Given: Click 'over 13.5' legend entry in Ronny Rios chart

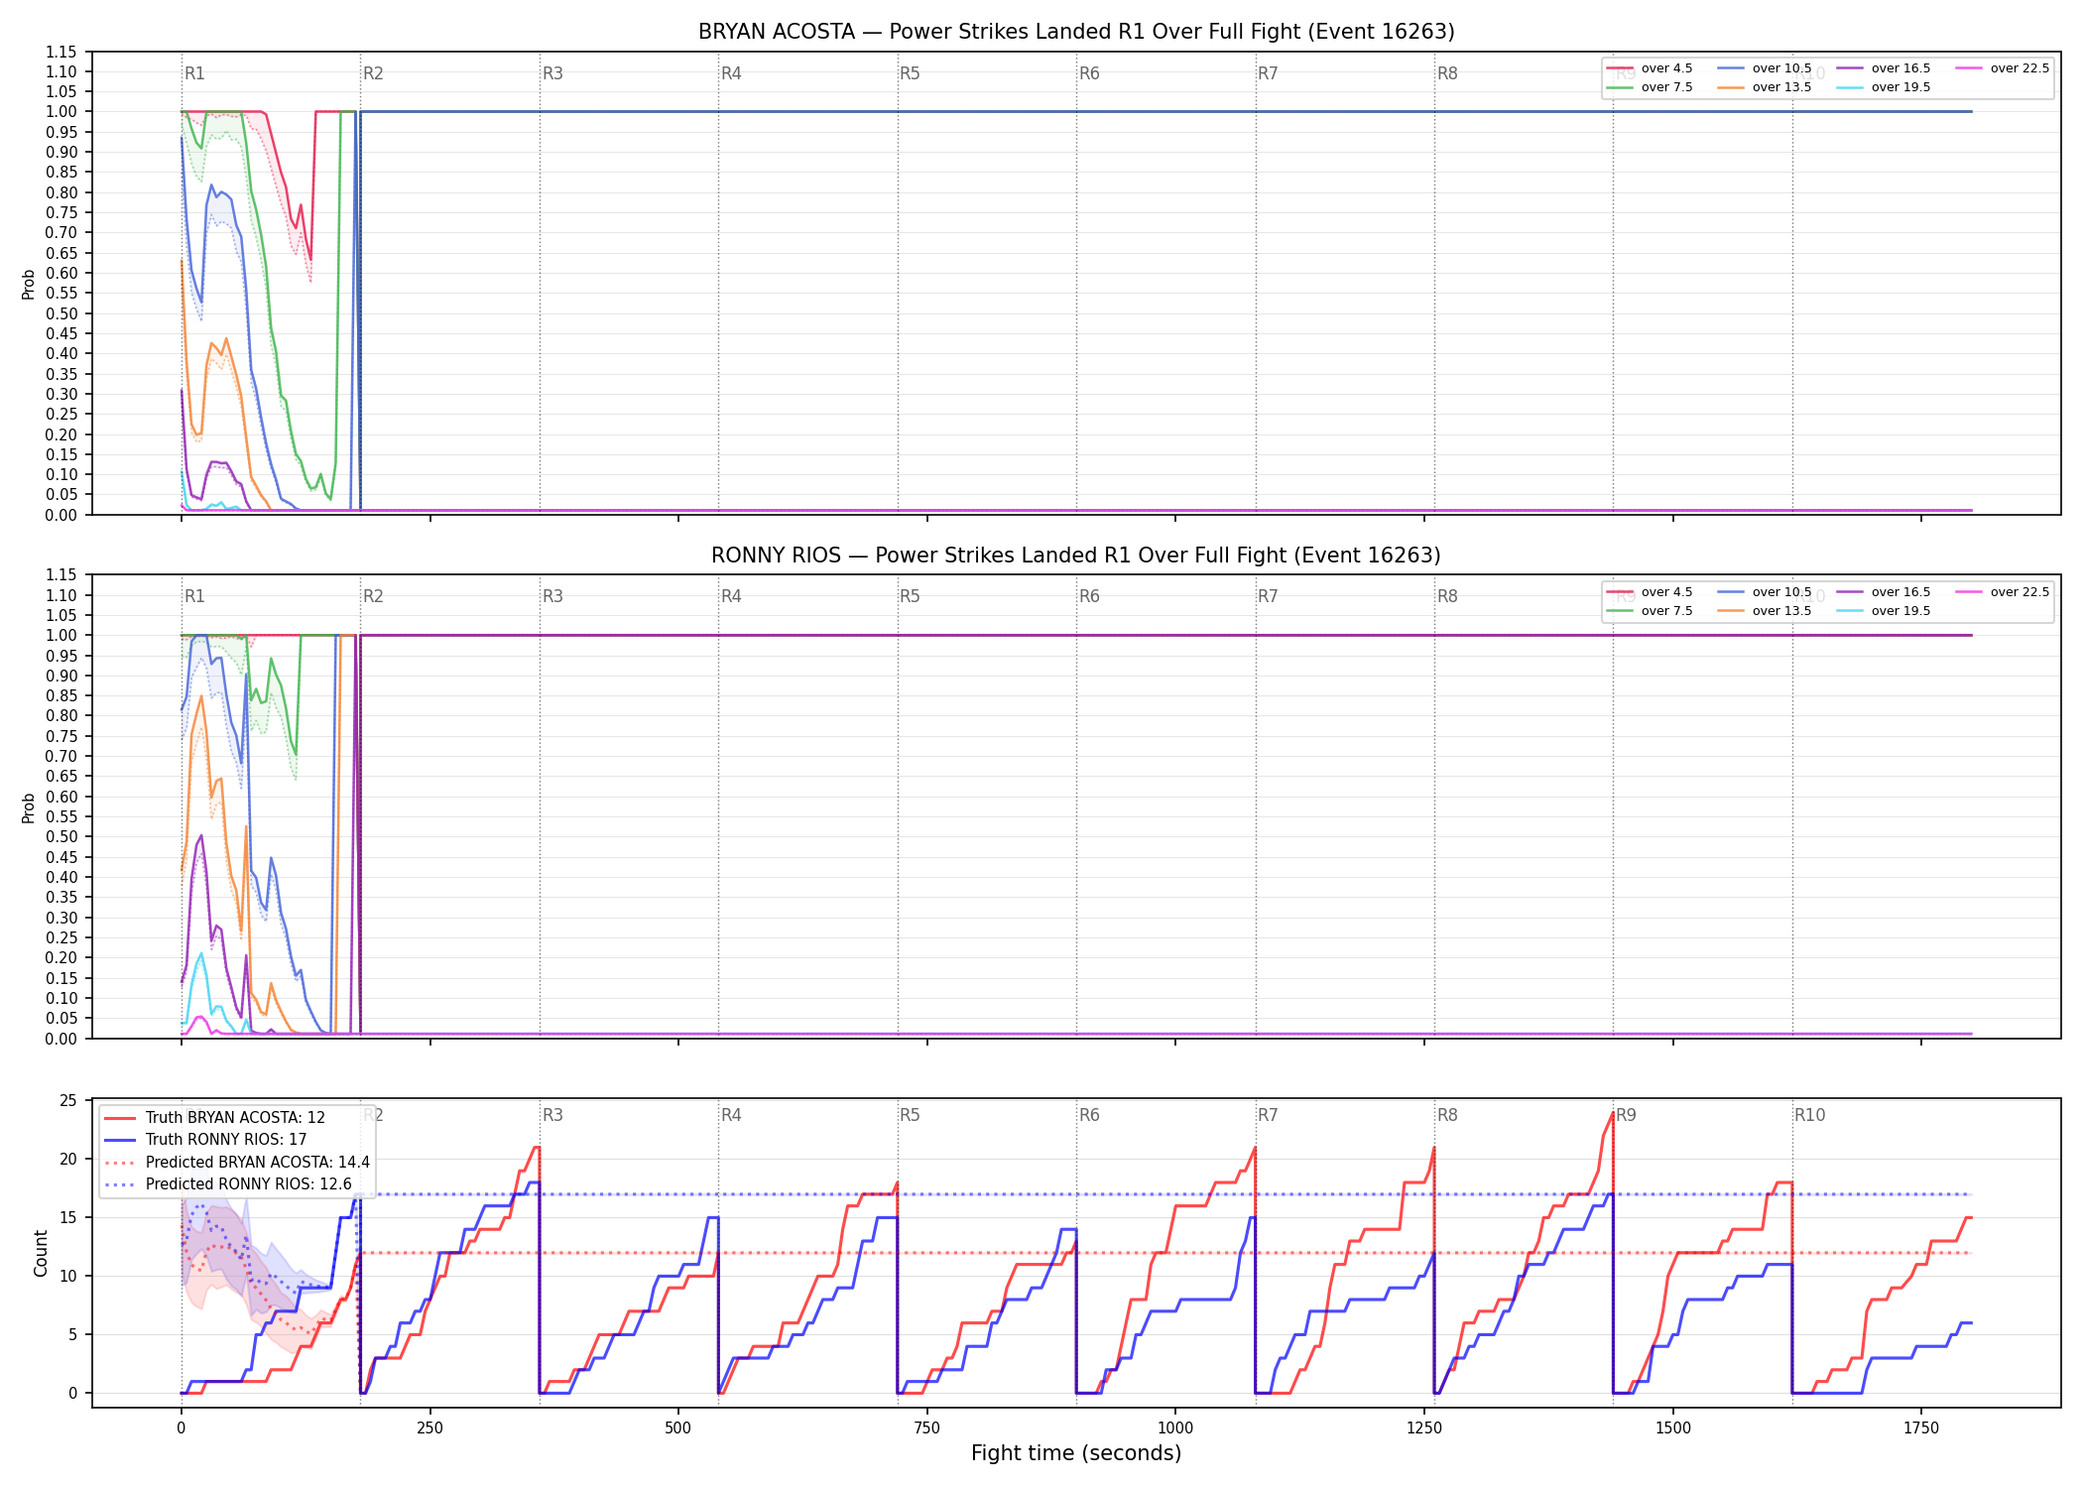Looking at the screenshot, I should click(1764, 611).
